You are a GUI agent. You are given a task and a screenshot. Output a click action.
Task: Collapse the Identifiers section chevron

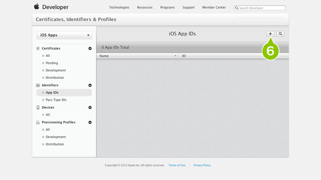[x=90, y=85]
